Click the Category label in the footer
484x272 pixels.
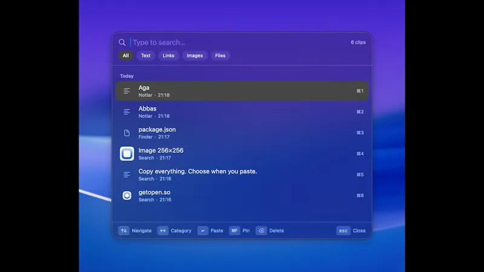181,231
